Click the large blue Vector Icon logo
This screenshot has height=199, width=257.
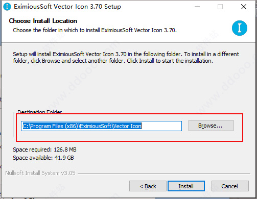point(240,28)
